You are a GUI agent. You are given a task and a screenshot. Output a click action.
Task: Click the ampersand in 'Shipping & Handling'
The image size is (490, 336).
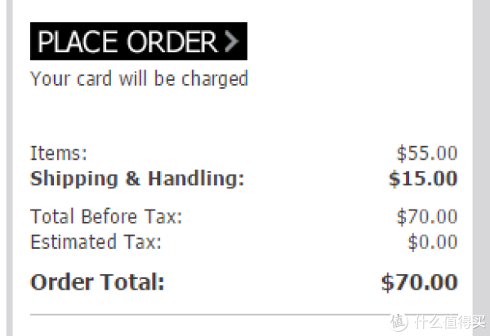point(132,179)
